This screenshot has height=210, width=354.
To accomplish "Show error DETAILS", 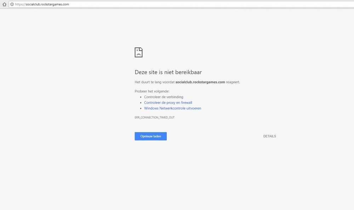I will (x=269, y=136).
